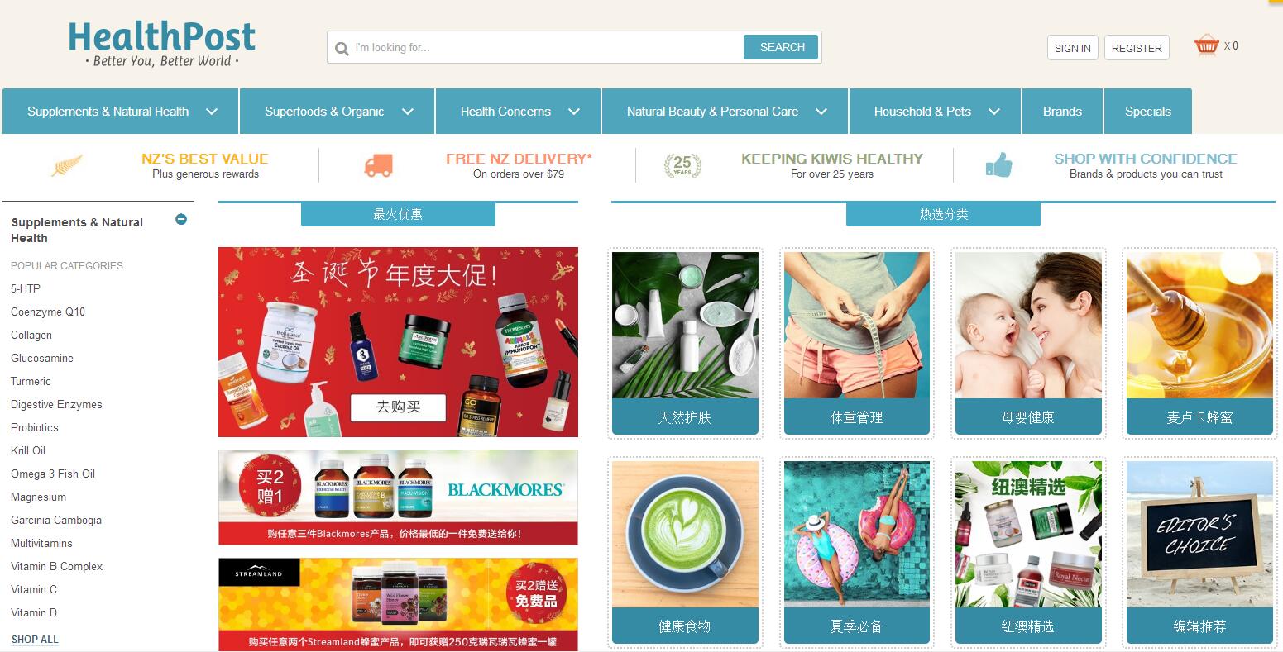Collapse the Supplements & Natural Health sidebar section
This screenshot has height=652, width=1283.
(x=181, y=219)
